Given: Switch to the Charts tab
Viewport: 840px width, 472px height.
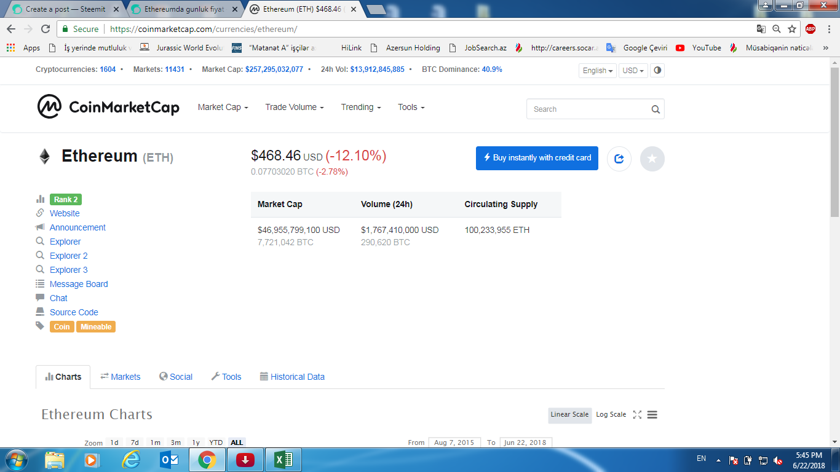Looking at the screenshot, I should 63,377.
